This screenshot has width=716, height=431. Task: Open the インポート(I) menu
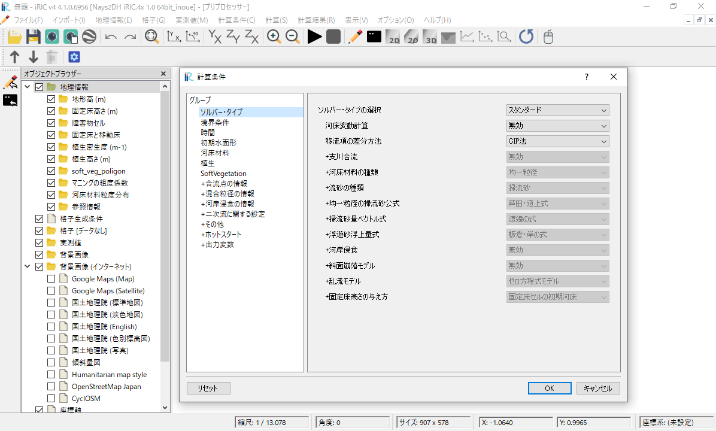(x=69, y=20)
